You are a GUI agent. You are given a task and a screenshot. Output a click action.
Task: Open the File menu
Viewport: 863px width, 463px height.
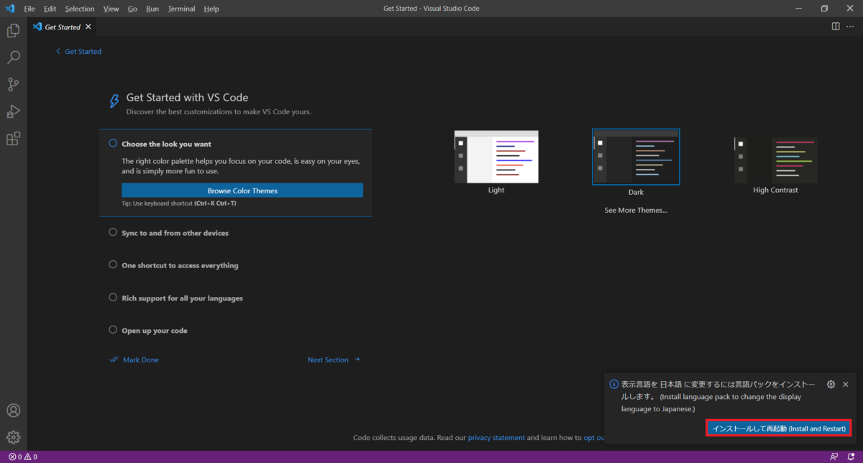click(x=29, y=9)
